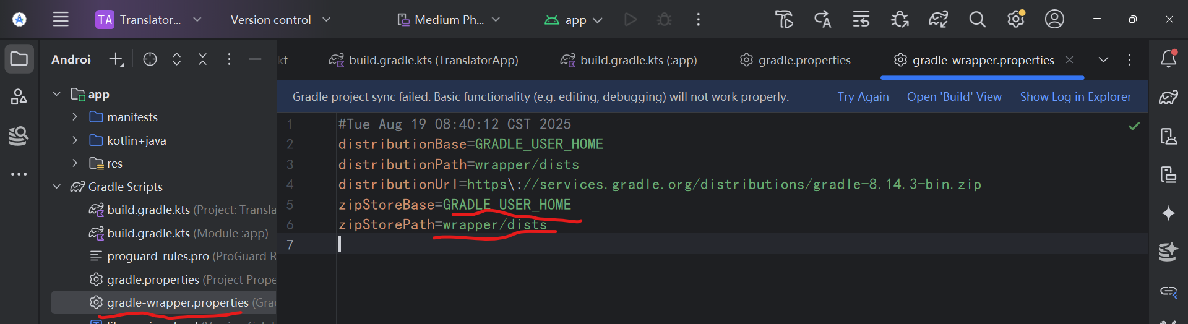Open gradle.properties in project tree
The image size is (1188, 324).
(x=163, y=279)
